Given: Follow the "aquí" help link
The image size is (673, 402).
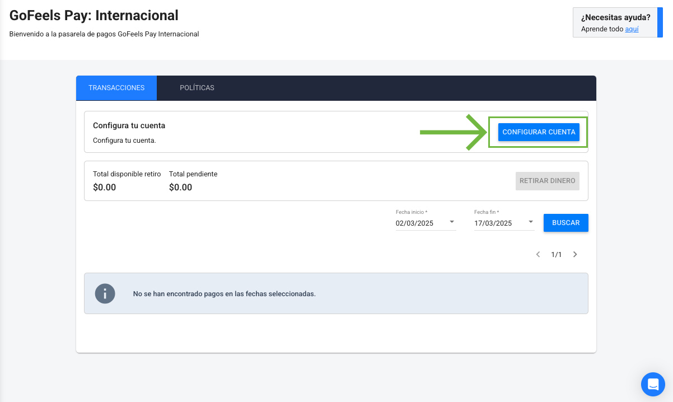Looking at the screenshot, I should click(632, 29).
